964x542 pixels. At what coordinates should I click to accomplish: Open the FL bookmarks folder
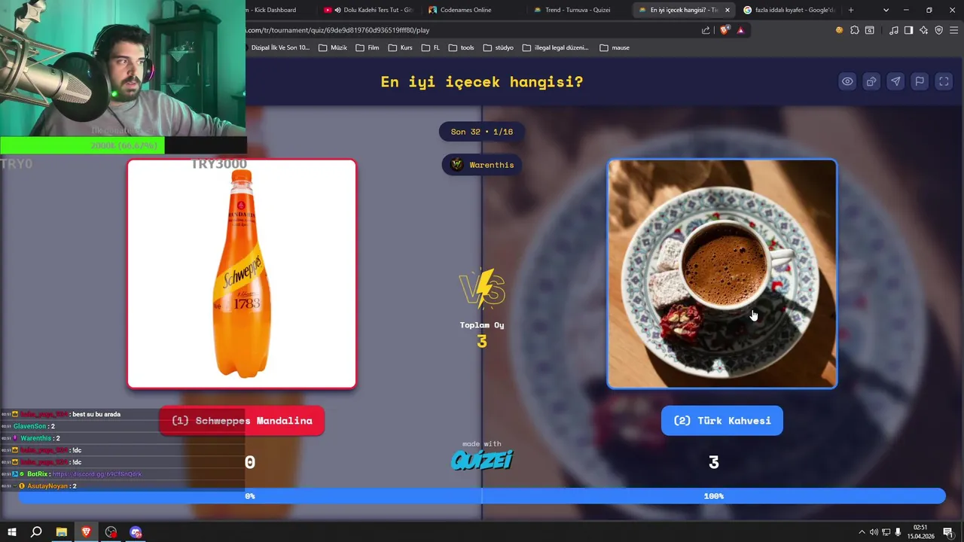pyautogui.click(x=431, y=47)
